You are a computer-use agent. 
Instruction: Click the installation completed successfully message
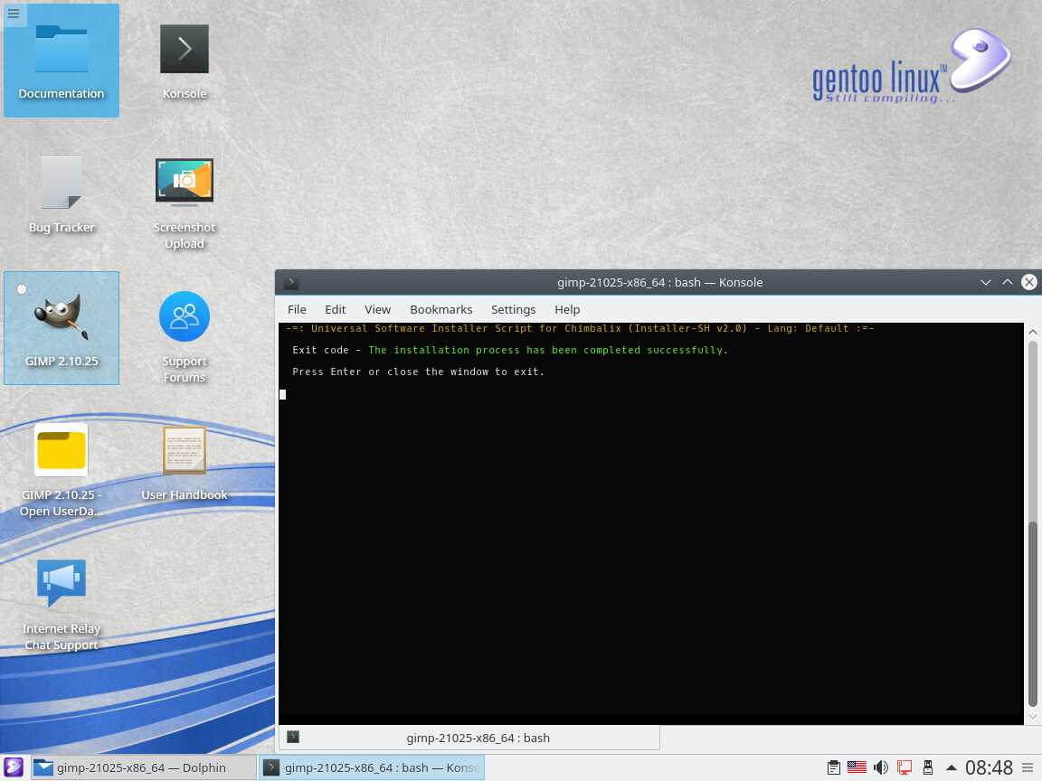pyautogui.click(x=548, y=350)
